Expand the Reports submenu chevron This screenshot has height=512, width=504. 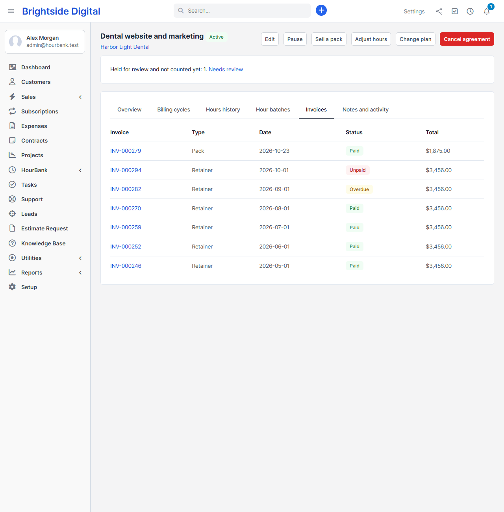click(x=80, y=273)
